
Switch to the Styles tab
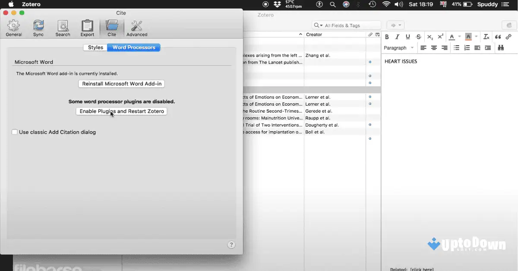tap(95, 47)
